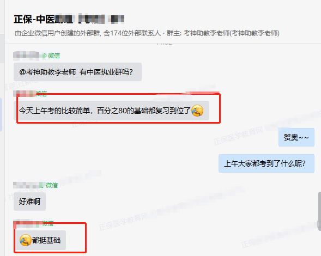Select the message bubble 都挺基础
Viewport: 321px width, 256px height.
click(40, 240)
